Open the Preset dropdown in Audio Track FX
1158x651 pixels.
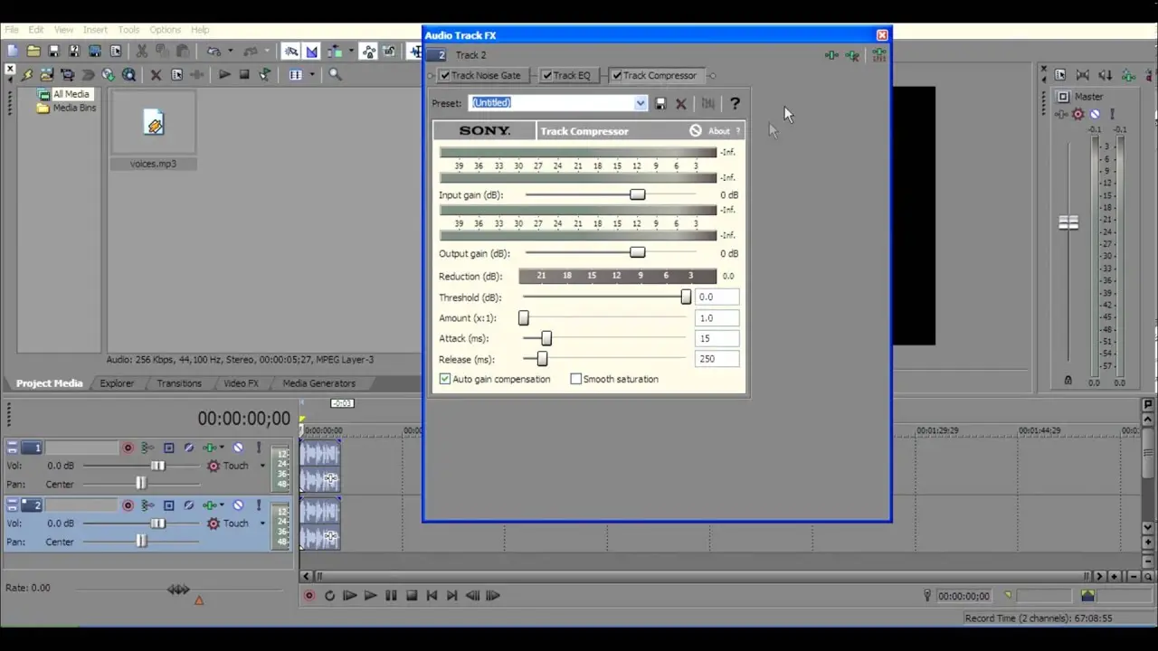pos(641,103)
